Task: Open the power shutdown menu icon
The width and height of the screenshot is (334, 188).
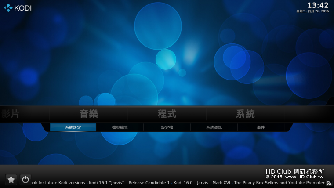Action: [25, 180]
